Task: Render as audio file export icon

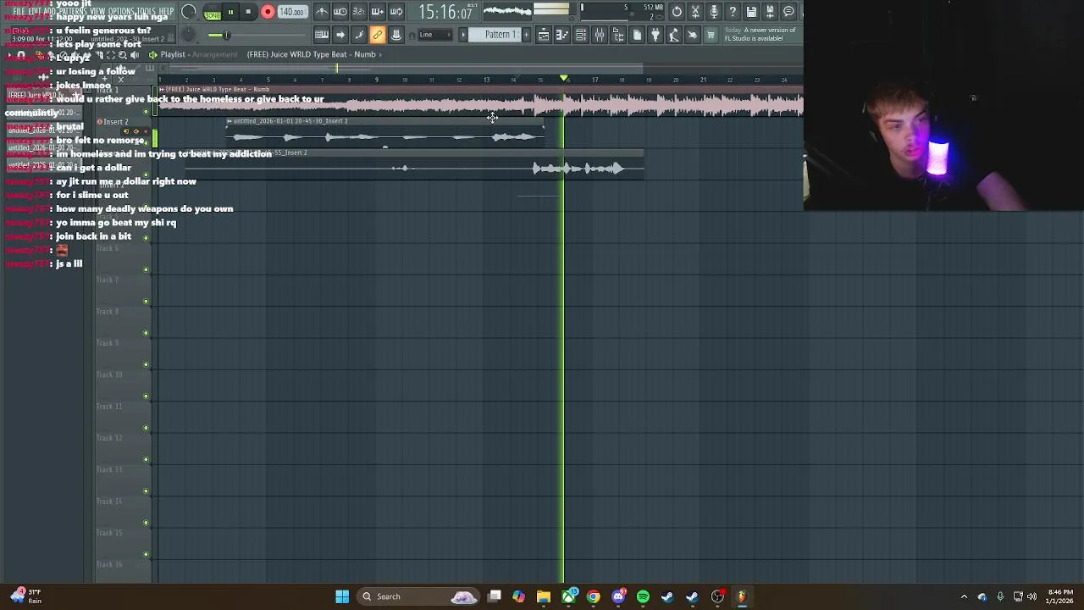Action: 770,12
